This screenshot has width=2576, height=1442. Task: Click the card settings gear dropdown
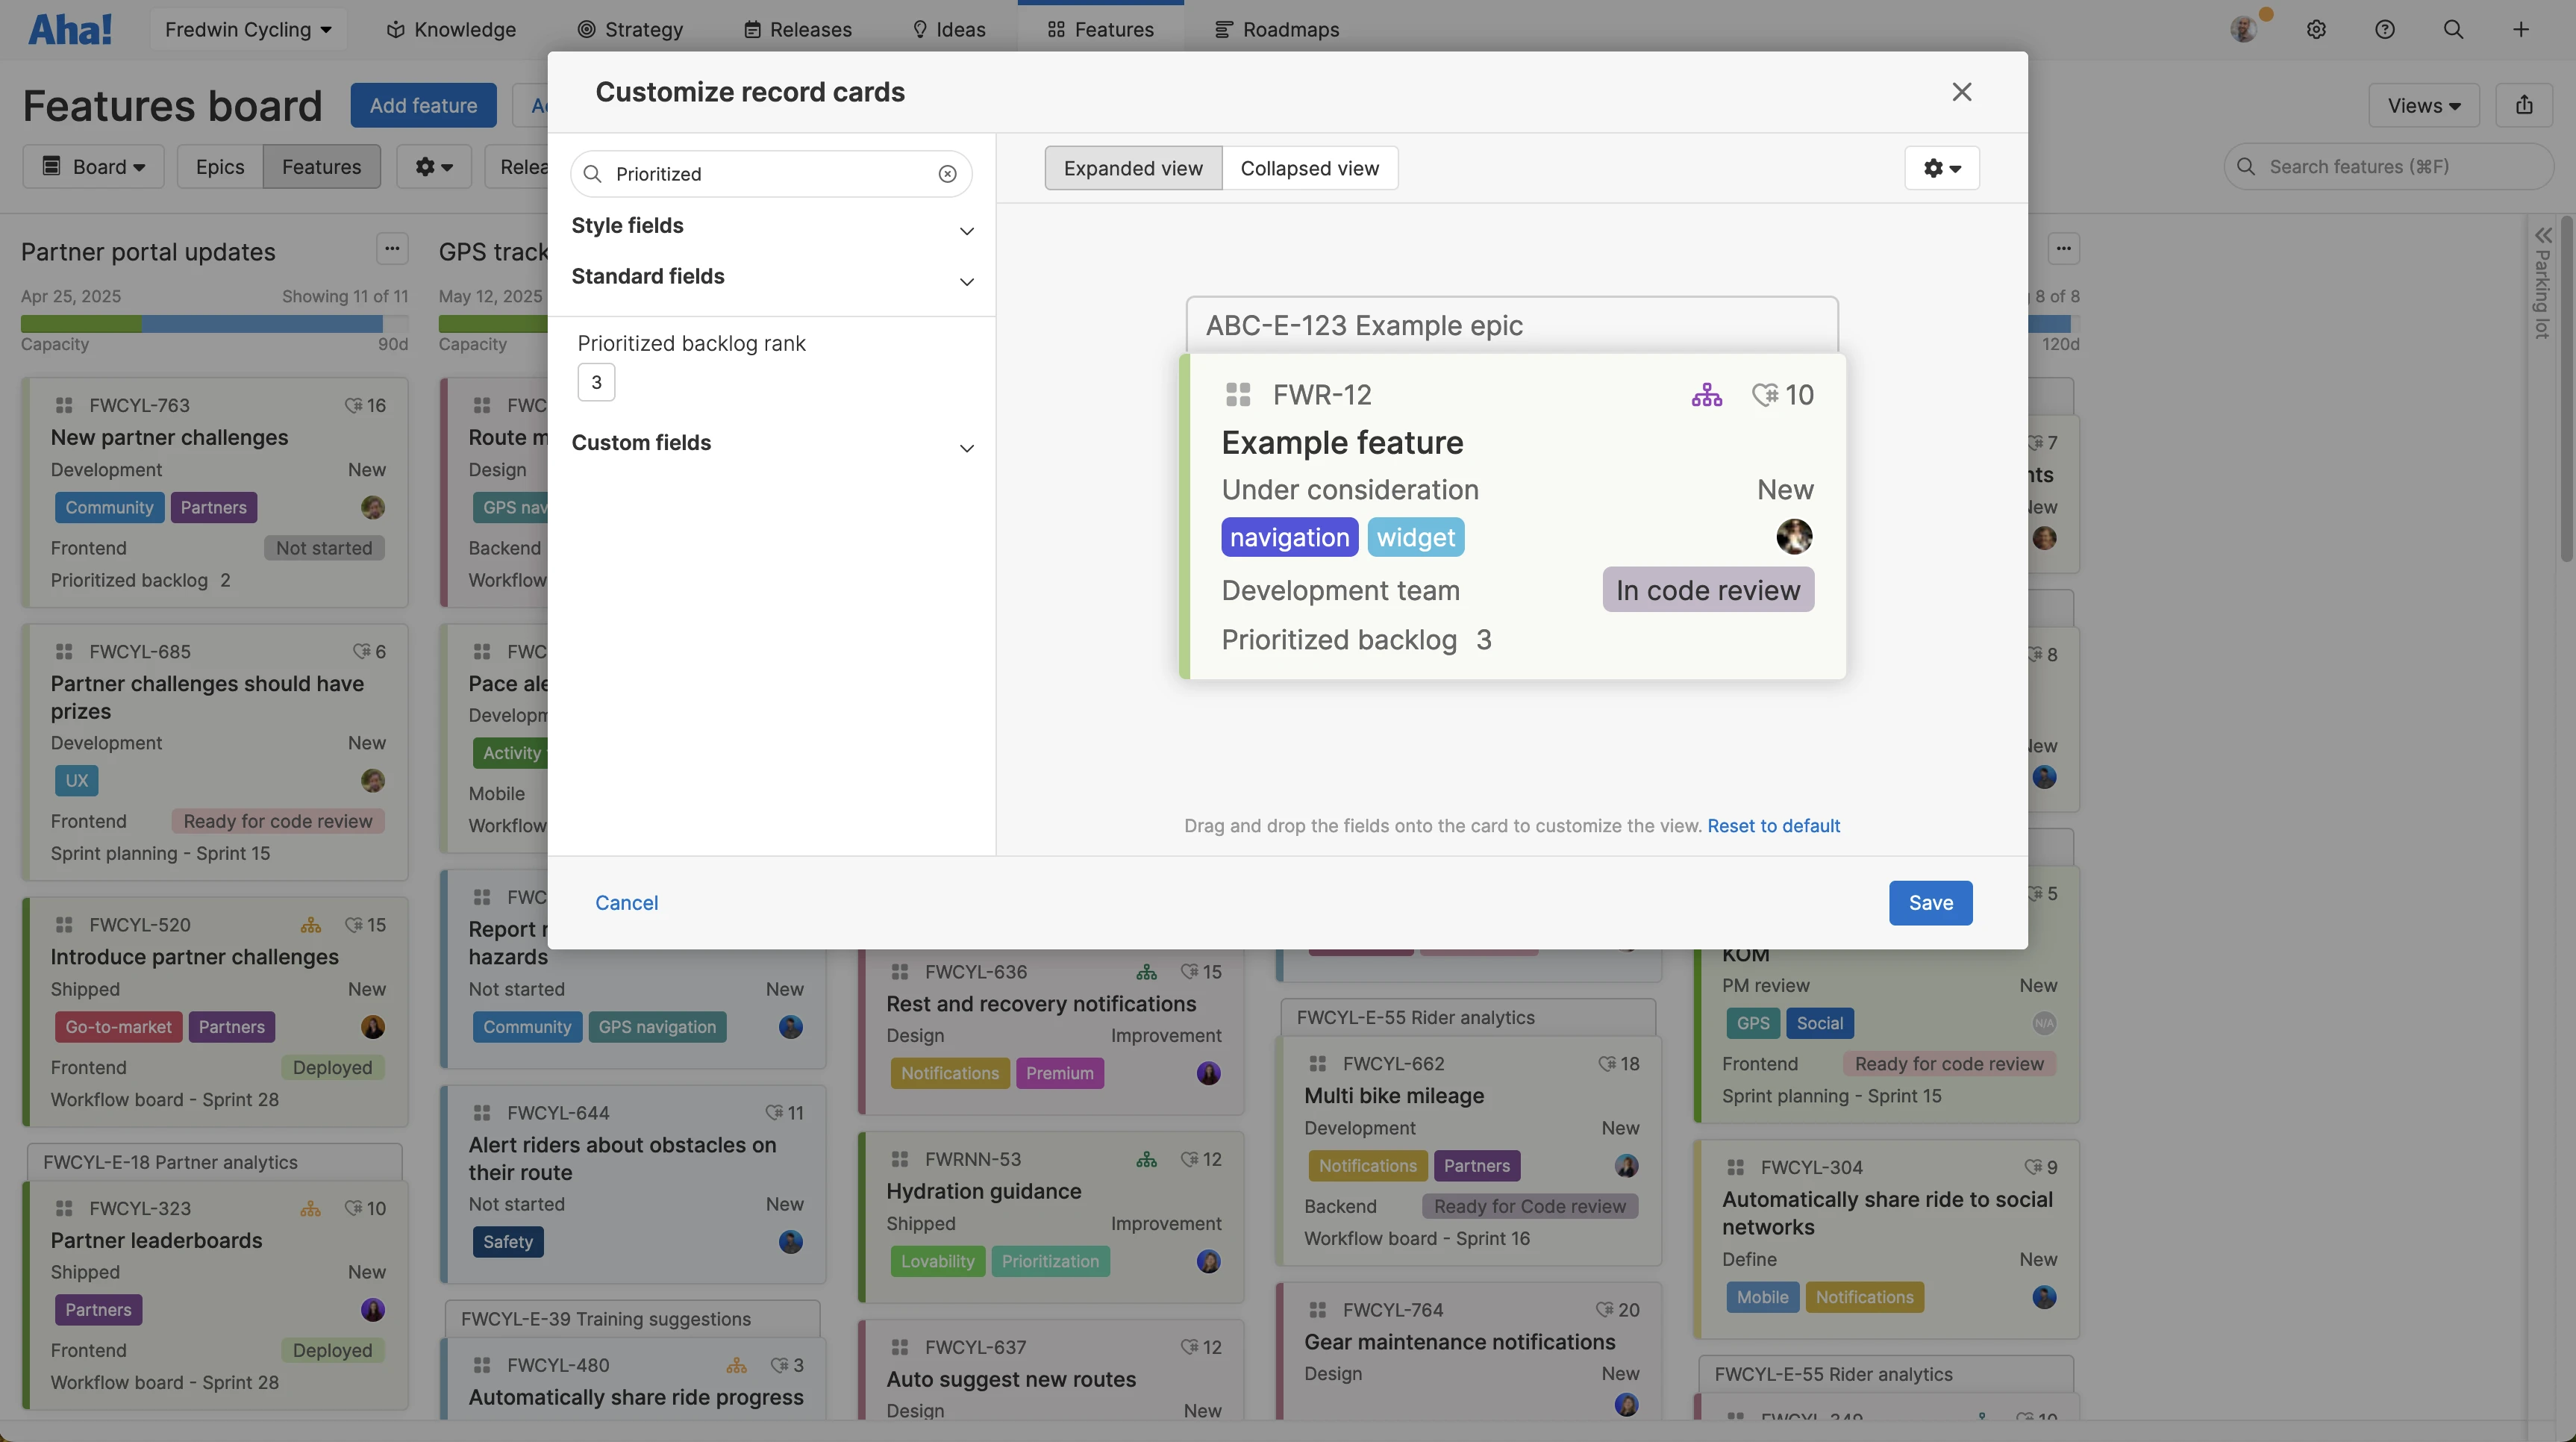point(1941,168)
